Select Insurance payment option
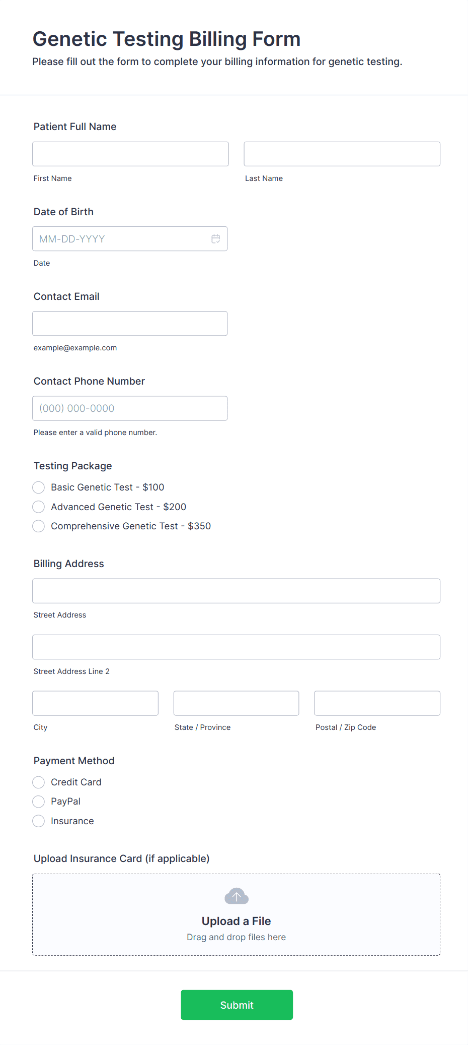 (x=39, y=821)
